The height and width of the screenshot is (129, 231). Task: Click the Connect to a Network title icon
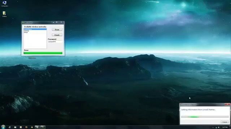tap(181, 105)
